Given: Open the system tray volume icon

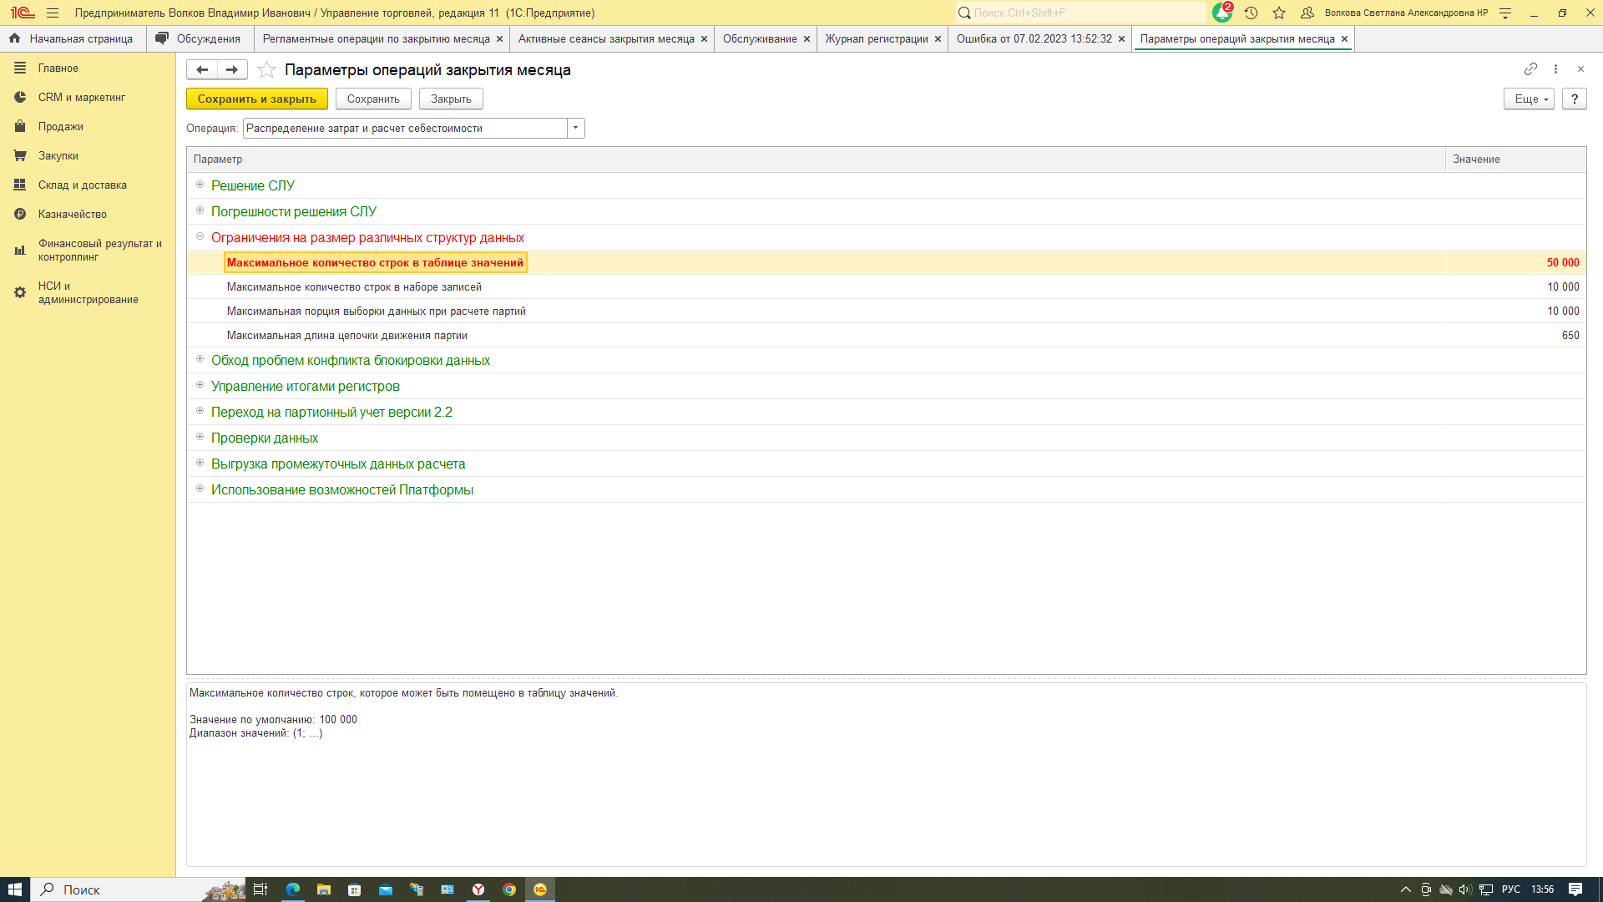Looking at the screenshot, I should click(x=1465, y=889).
